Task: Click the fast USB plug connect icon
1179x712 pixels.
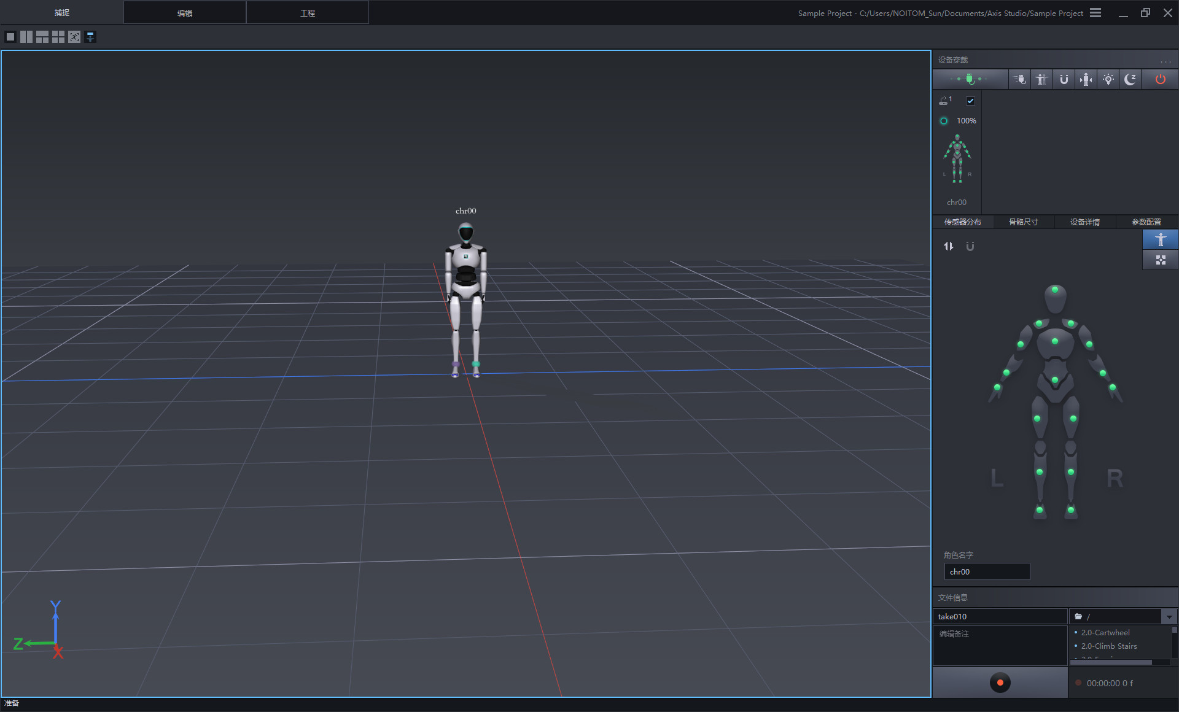Action: coord(1020,79)
